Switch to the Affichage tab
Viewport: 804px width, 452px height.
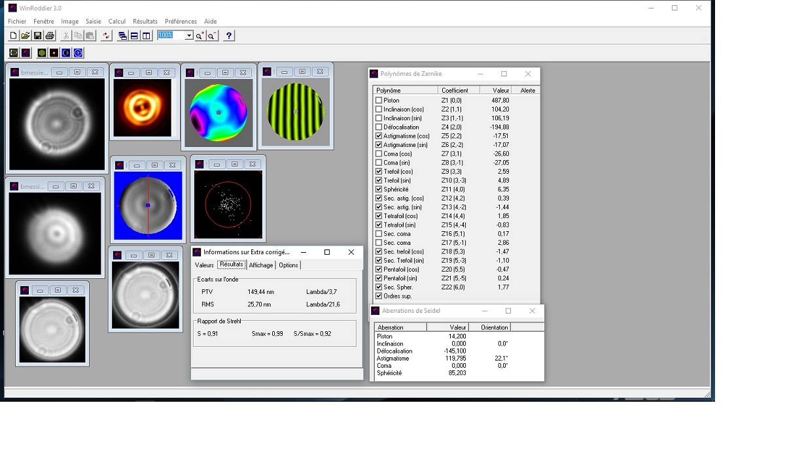260,265
